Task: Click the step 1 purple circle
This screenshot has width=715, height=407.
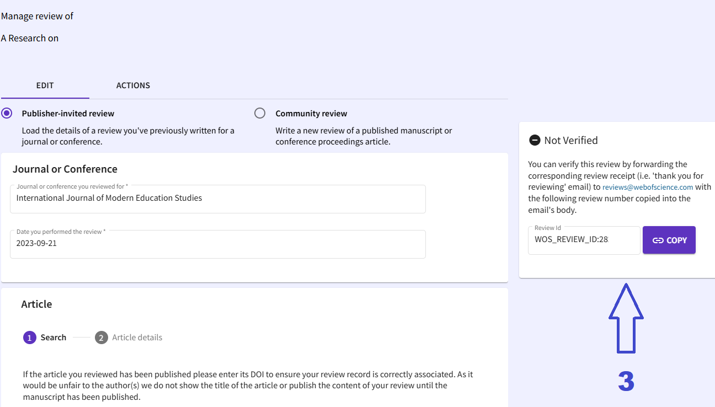Action: click(30, 338)
